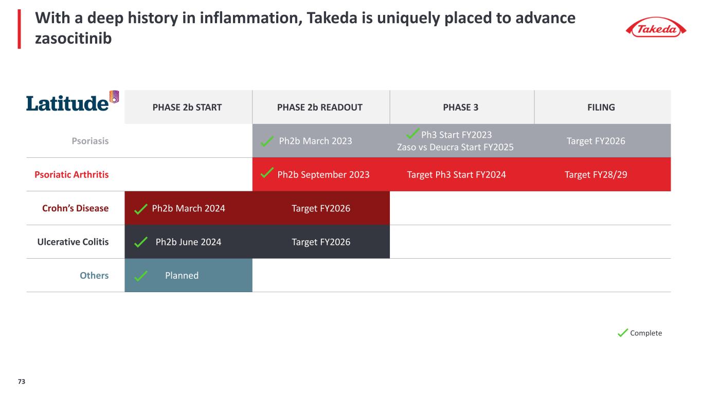Click the checkmark beside Ph2b June 2024
Screen dimensions: 702x395
[139, 242]
